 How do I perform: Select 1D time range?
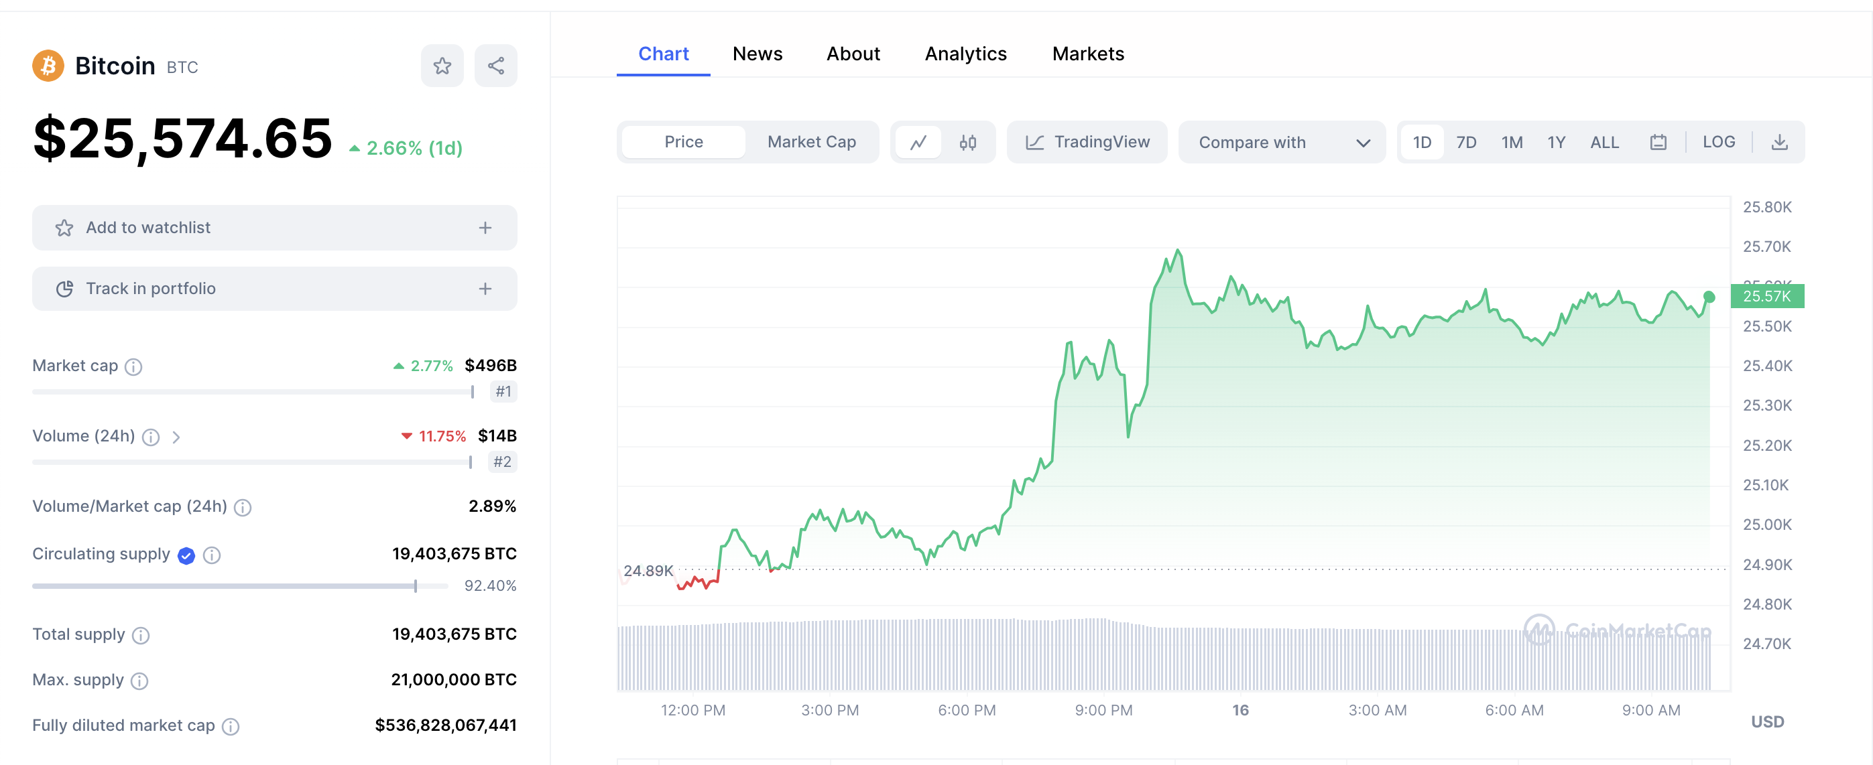(x=1421, y=143)
